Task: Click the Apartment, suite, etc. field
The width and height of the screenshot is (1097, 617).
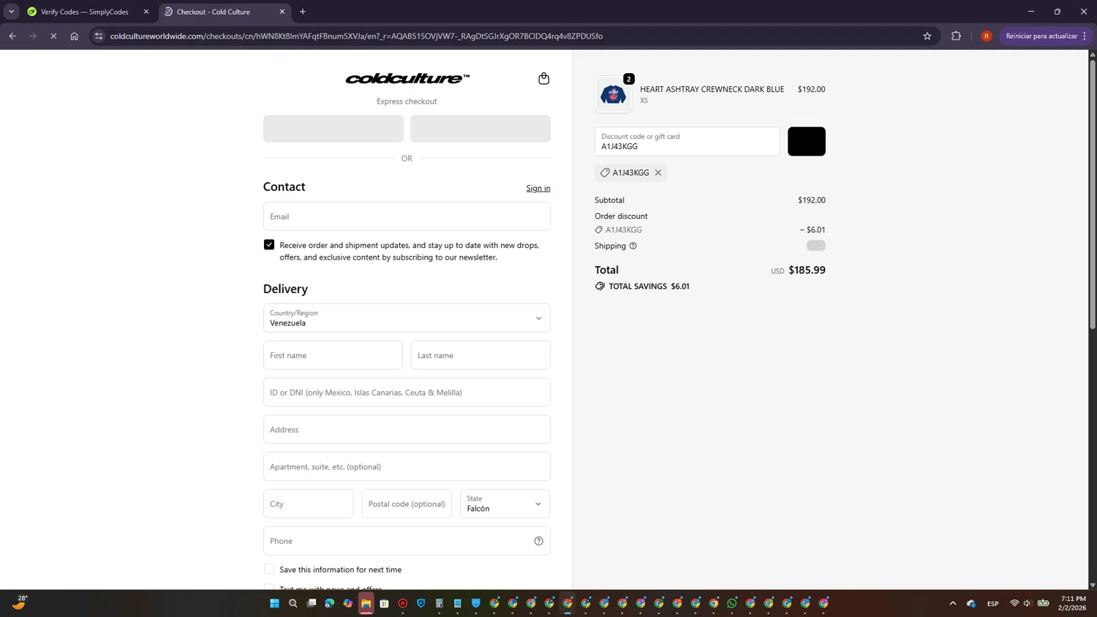Action: (x=407, y=466)
